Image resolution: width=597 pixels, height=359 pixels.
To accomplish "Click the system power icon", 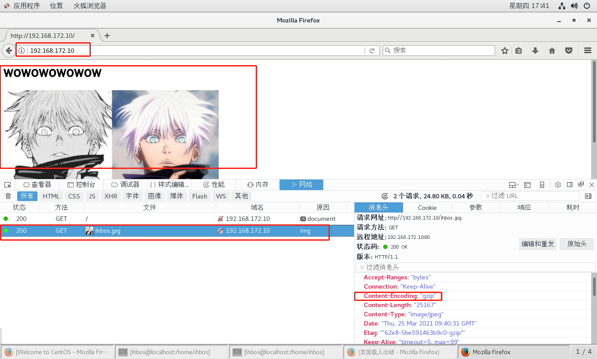I will click(x=587, y=6).
